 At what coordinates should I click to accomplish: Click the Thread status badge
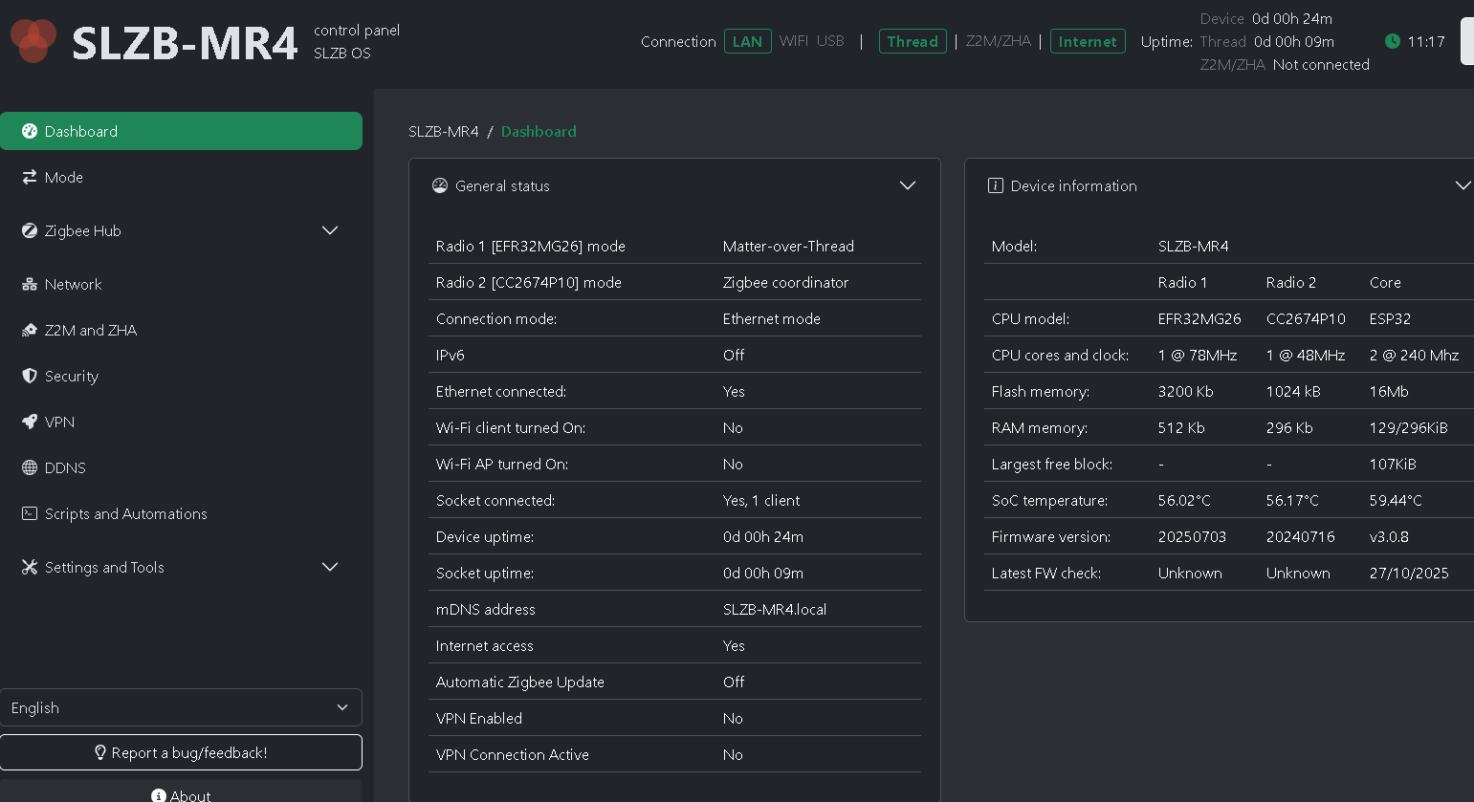[912, 42]
